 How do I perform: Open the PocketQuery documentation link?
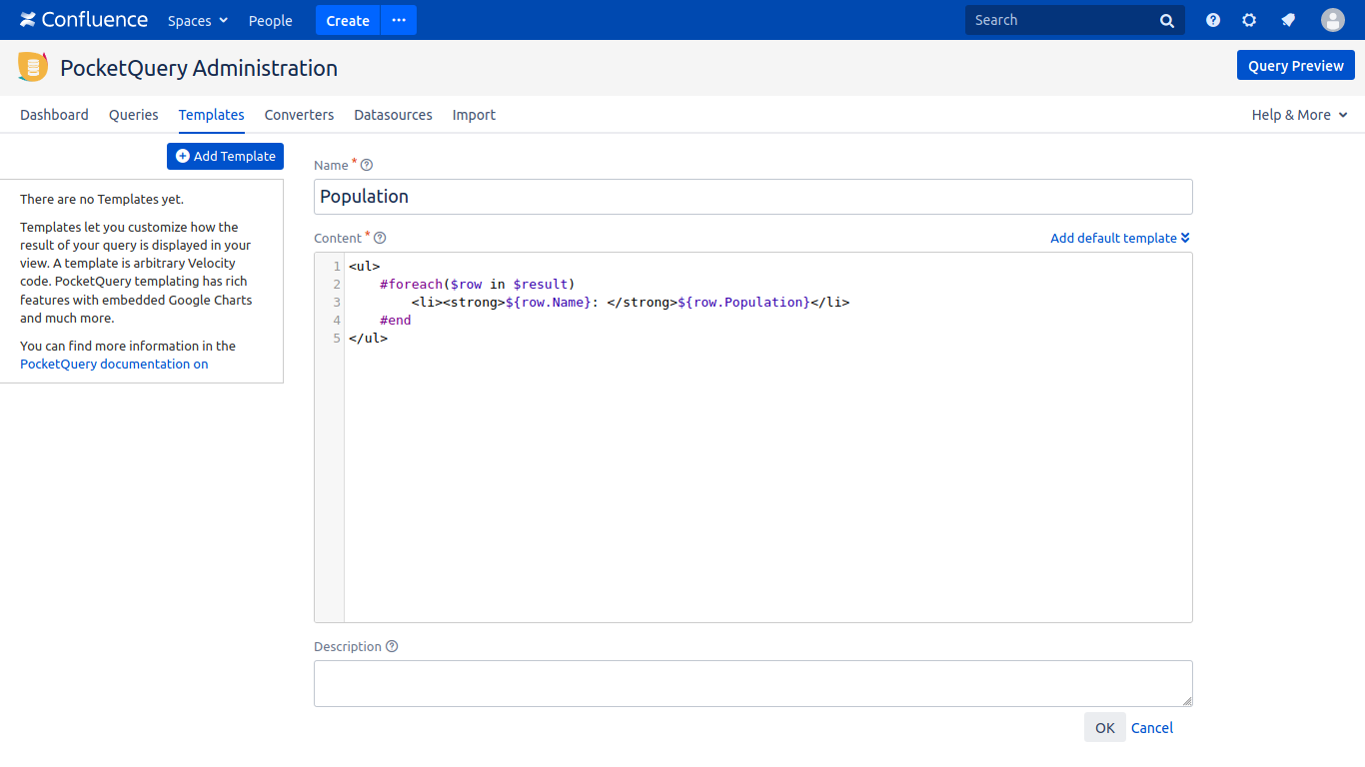point(114,364)
